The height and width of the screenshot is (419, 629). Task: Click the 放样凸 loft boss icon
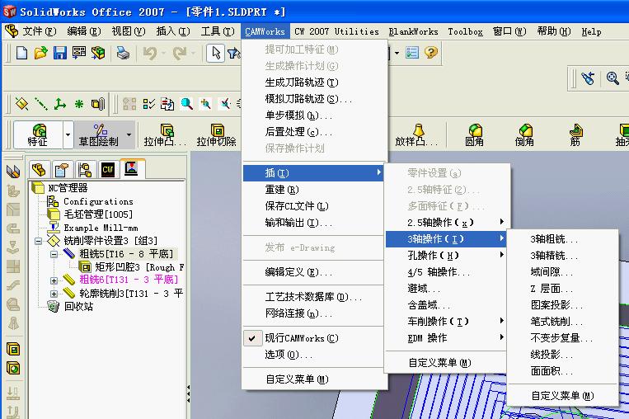coord(417,134)
